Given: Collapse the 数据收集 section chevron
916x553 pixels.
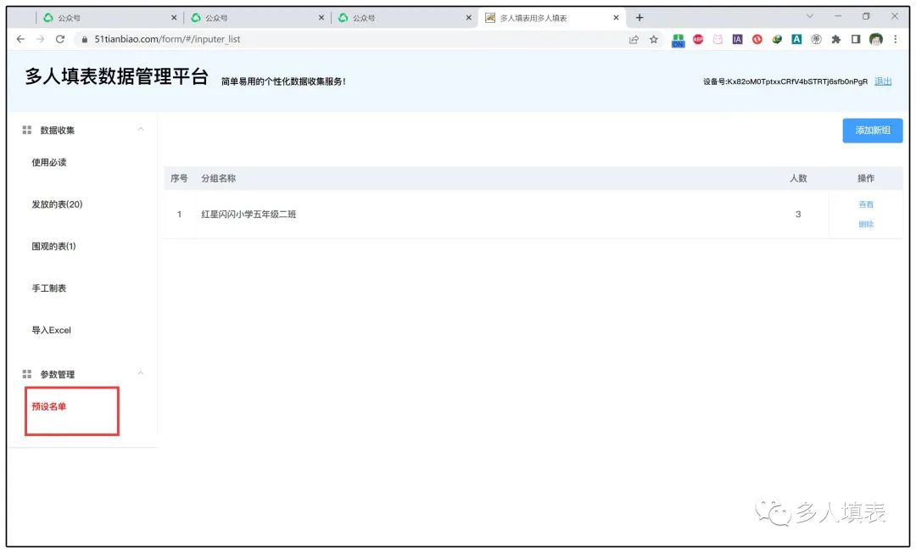Looking at the screenshot, I should tap(141, 129).
